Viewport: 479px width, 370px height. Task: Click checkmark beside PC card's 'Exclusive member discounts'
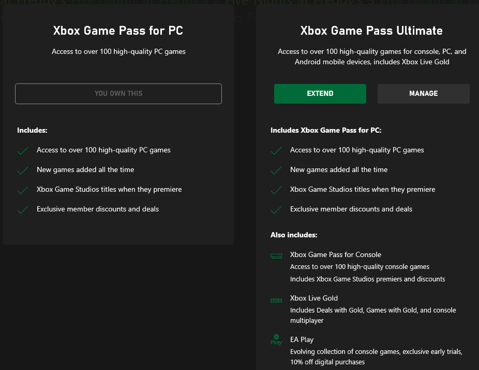tap(23, 210)
